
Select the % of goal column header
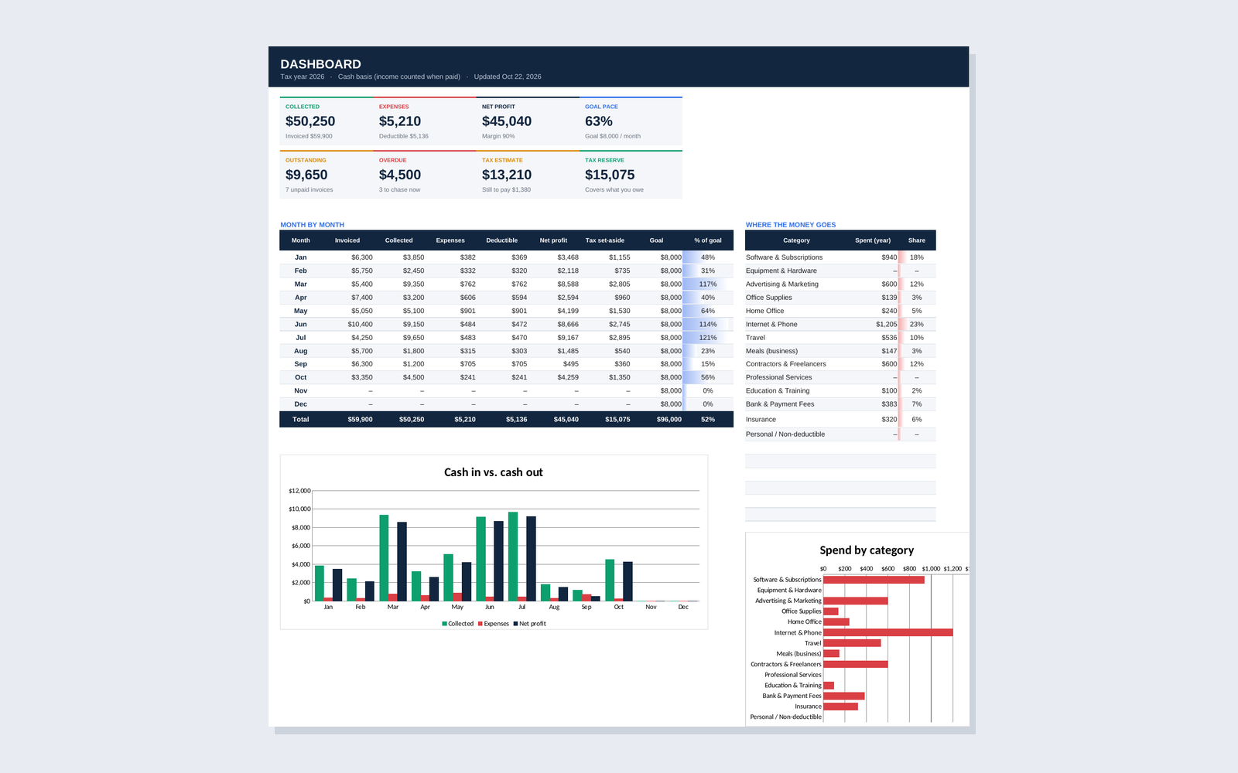pyautogui.click(x=708, y=240)
